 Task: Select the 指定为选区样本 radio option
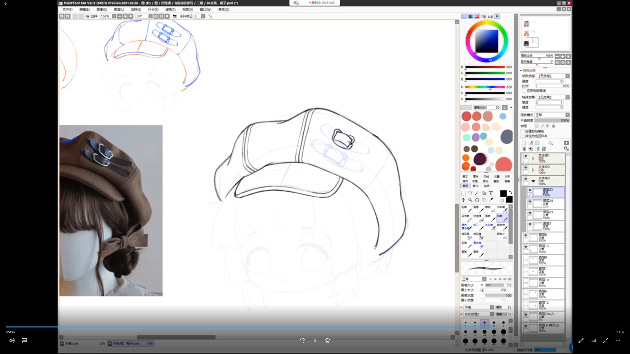pos(523,136)
